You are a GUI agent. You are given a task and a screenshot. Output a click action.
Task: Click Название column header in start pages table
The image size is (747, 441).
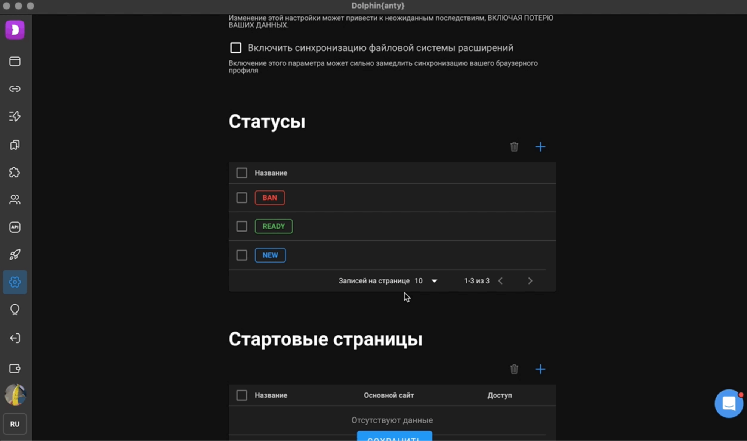pyautogui.click(x=271, y=395)
